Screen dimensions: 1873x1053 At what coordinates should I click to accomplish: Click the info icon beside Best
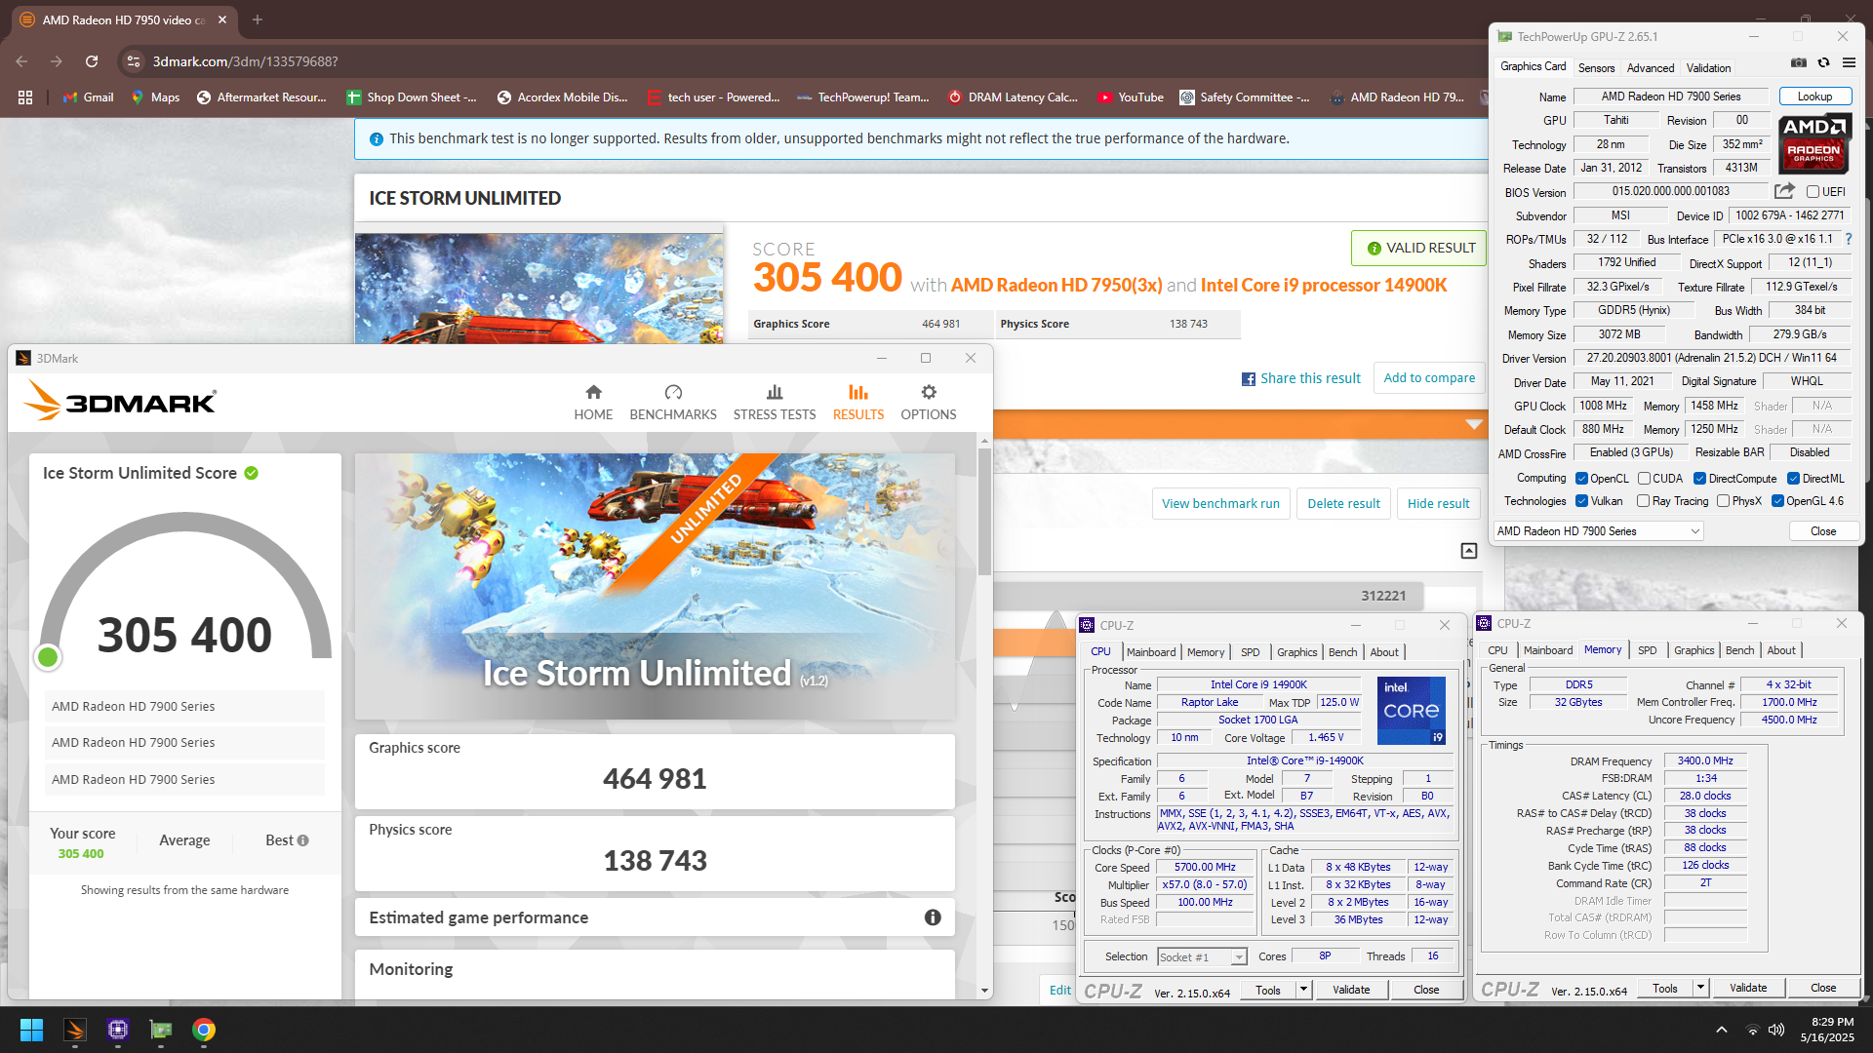[302, 840]
